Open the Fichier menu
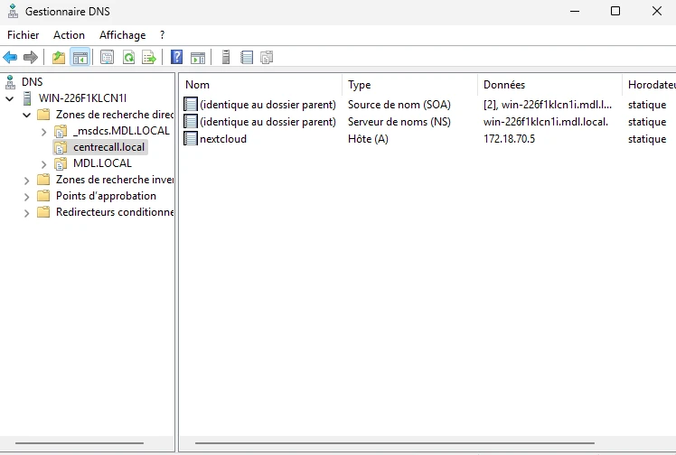The width and height of the screenshot is (676, 455). click(23, 35)
